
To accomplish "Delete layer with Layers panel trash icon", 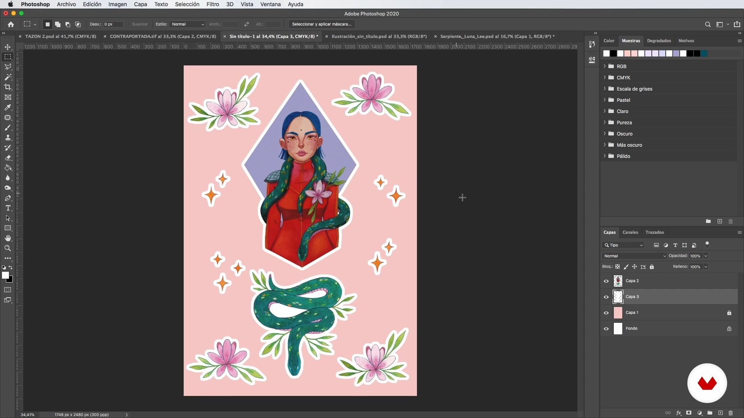I will pyautogui.click(x=730, y=413).
